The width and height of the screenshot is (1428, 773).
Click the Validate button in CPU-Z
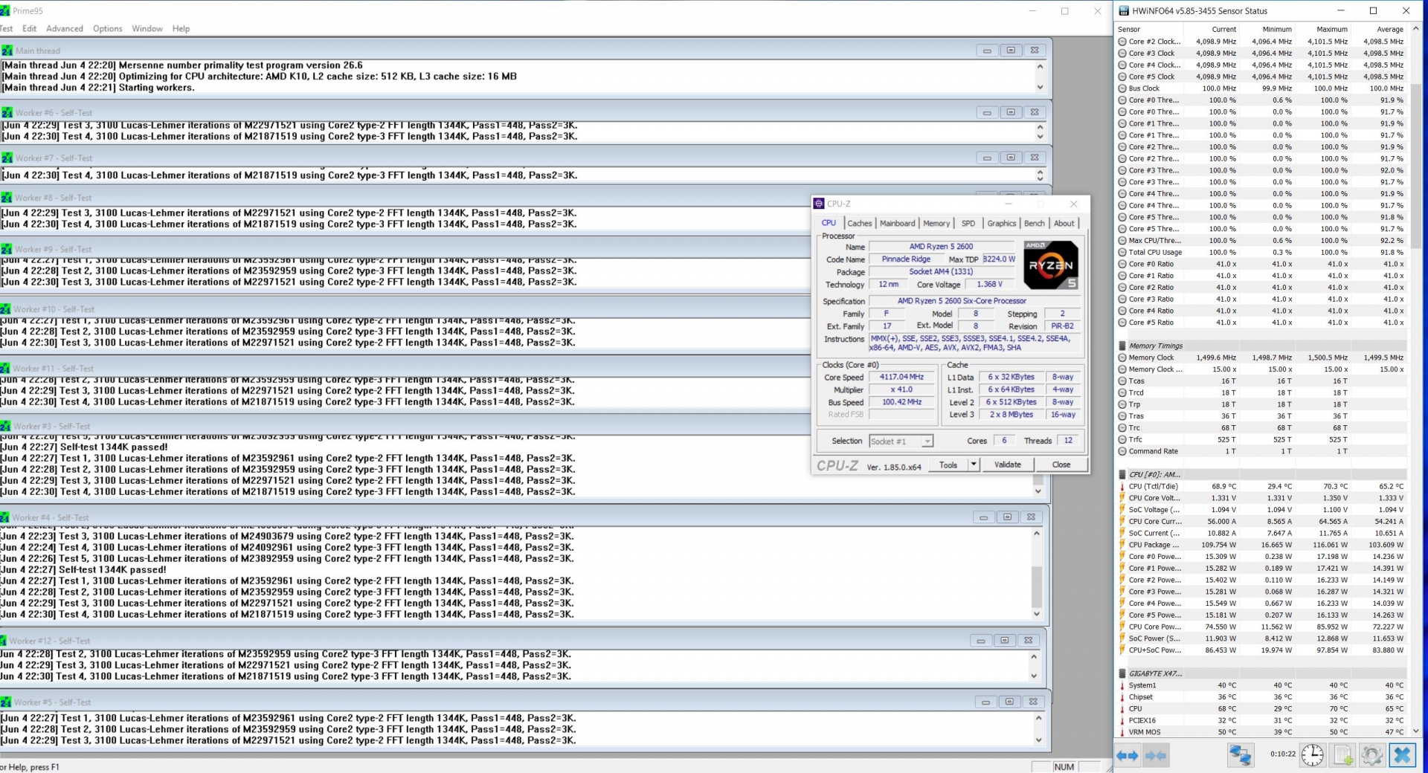pyautogui.click(x=1008, y=465)
